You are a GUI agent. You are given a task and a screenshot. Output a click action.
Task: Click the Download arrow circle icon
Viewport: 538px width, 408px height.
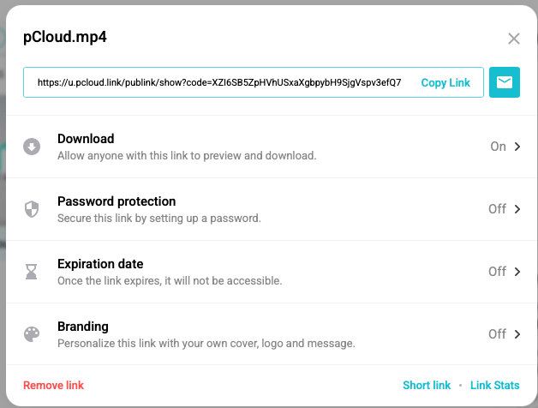coord(32,147)
